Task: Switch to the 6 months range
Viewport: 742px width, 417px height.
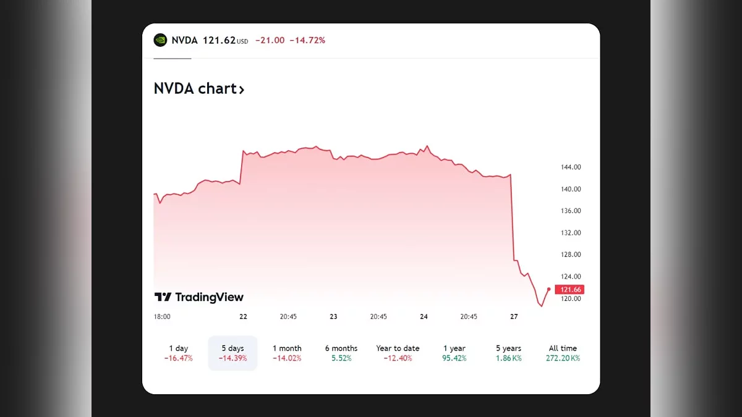Action: click(x=341, y=353)
